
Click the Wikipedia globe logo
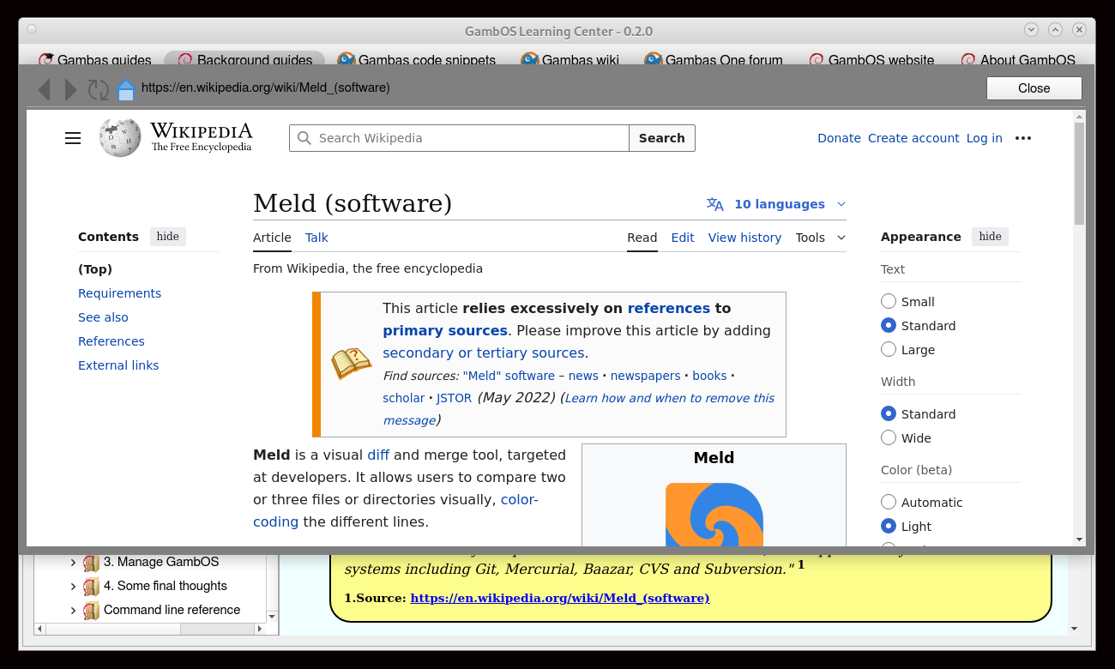119,137
